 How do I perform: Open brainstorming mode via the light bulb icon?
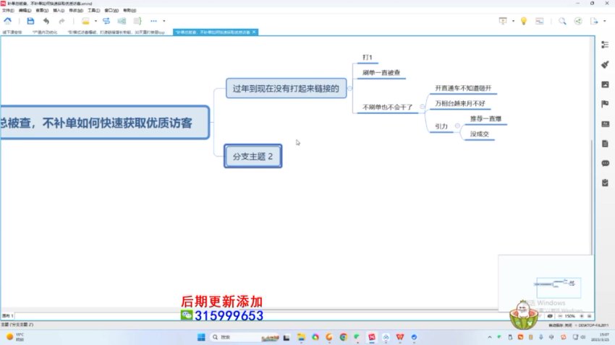(523, 21)
